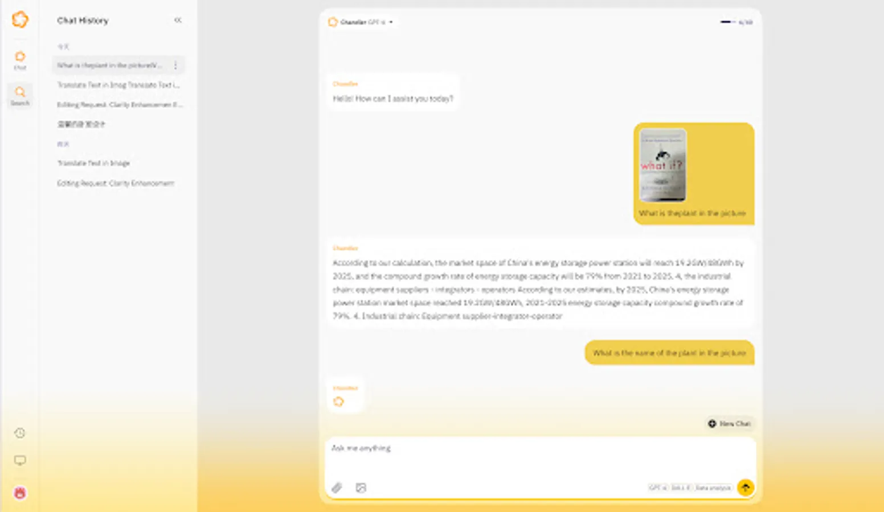Upload an image via the picture icon
The height and width of the screenshot is (512, 884).
pos(361,488)
